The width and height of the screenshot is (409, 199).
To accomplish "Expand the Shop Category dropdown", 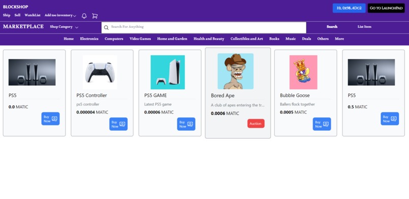I will point(64,27).
